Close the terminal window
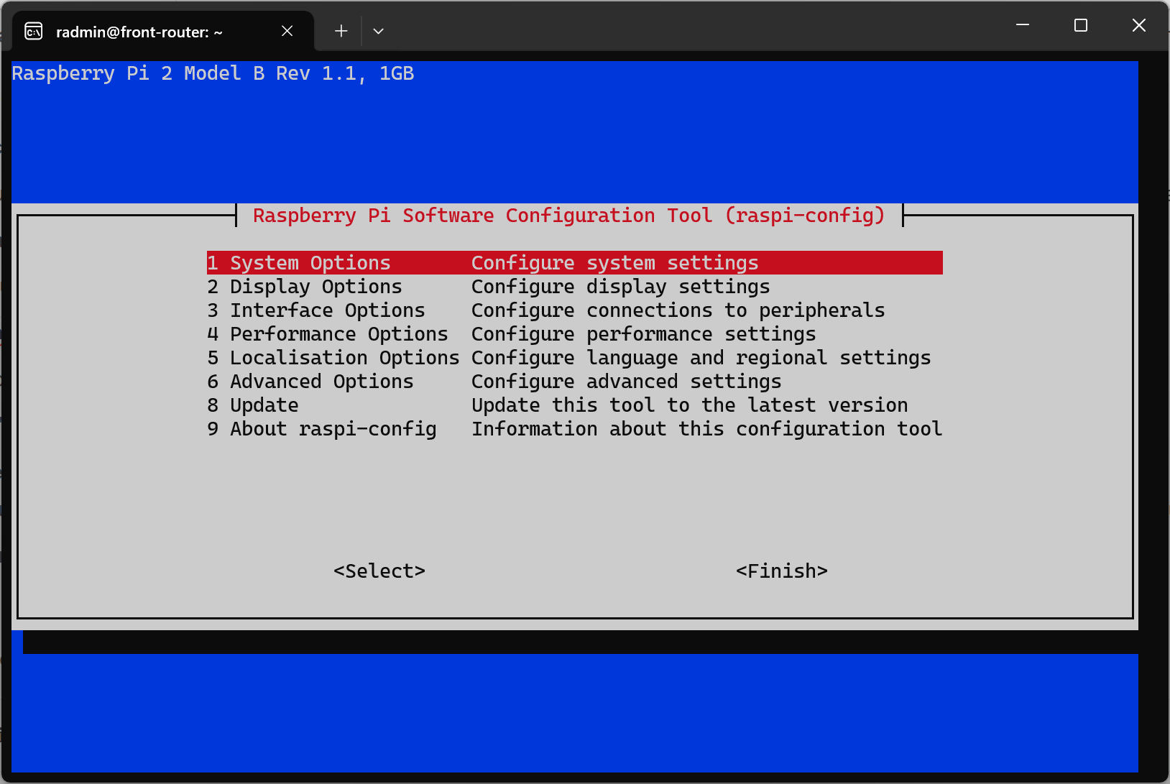 pos(1138,25)
